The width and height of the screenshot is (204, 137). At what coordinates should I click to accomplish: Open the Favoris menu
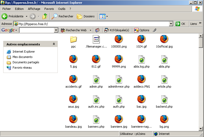[49, 9]
